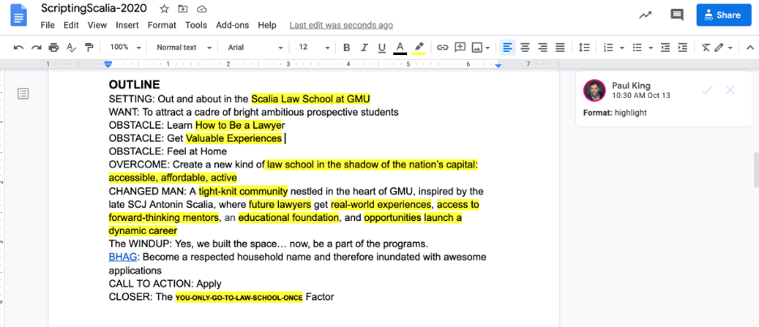Redo the last action
Viewport: 759px width, 327px height.
click(36, 47)
